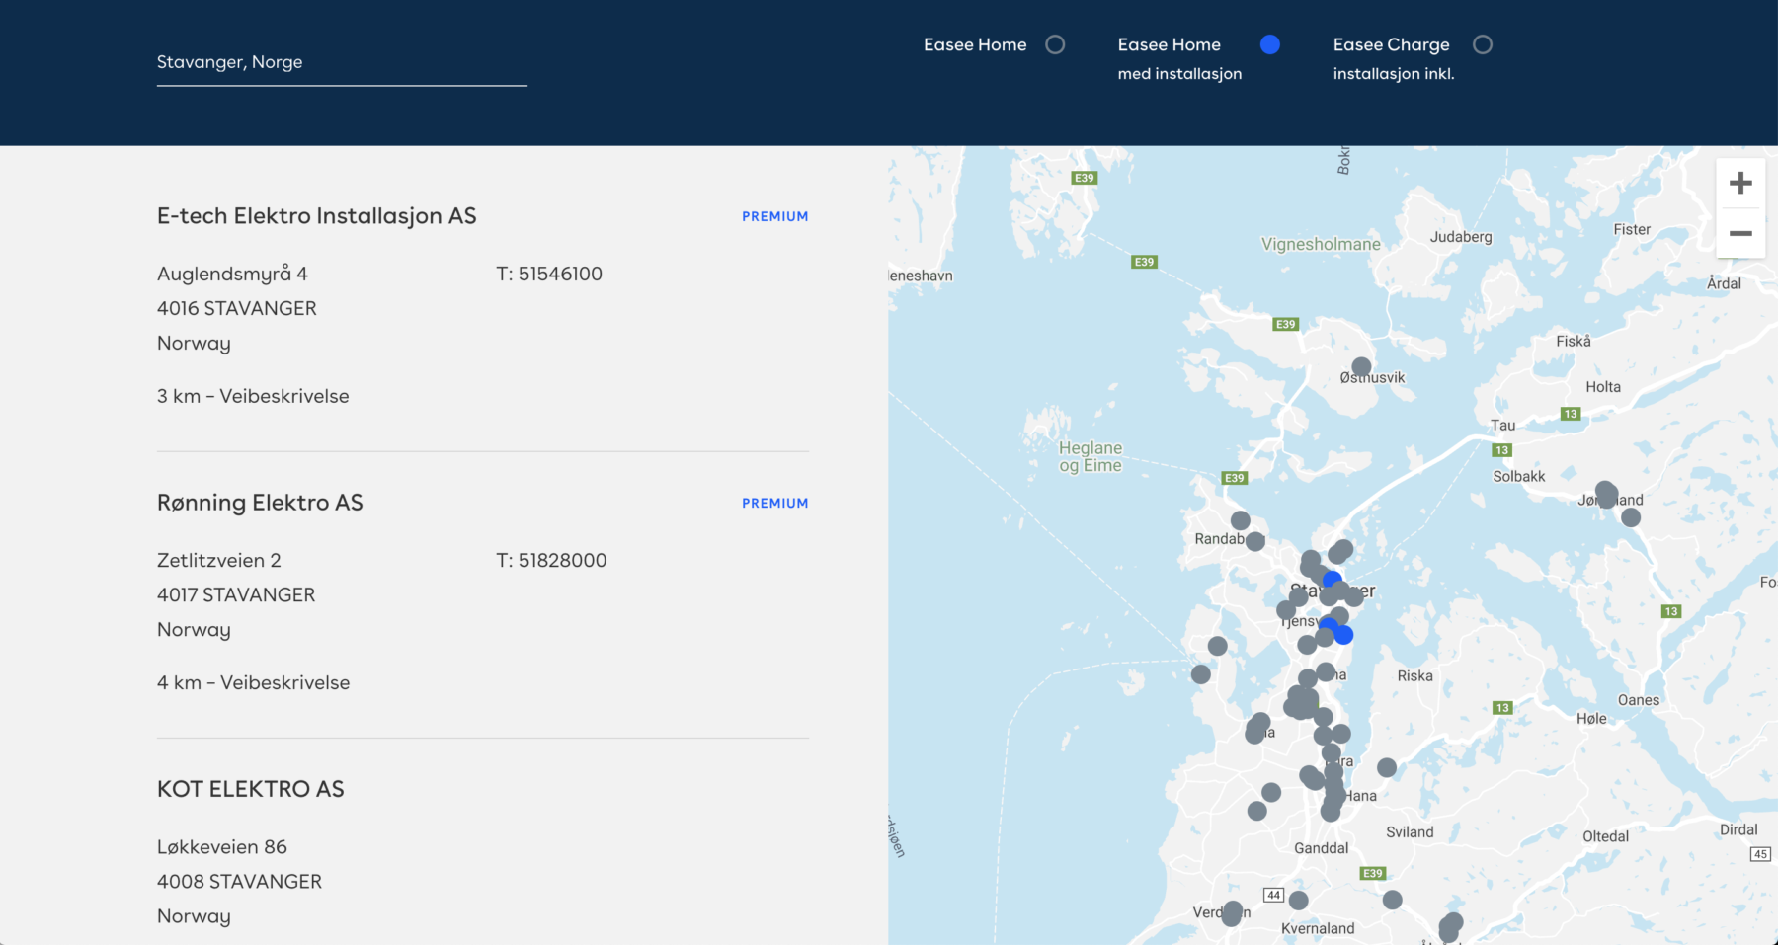Open the Rønning Elektro AS listing
This screenshot has height=945, width=1778.
coord(260,503)
